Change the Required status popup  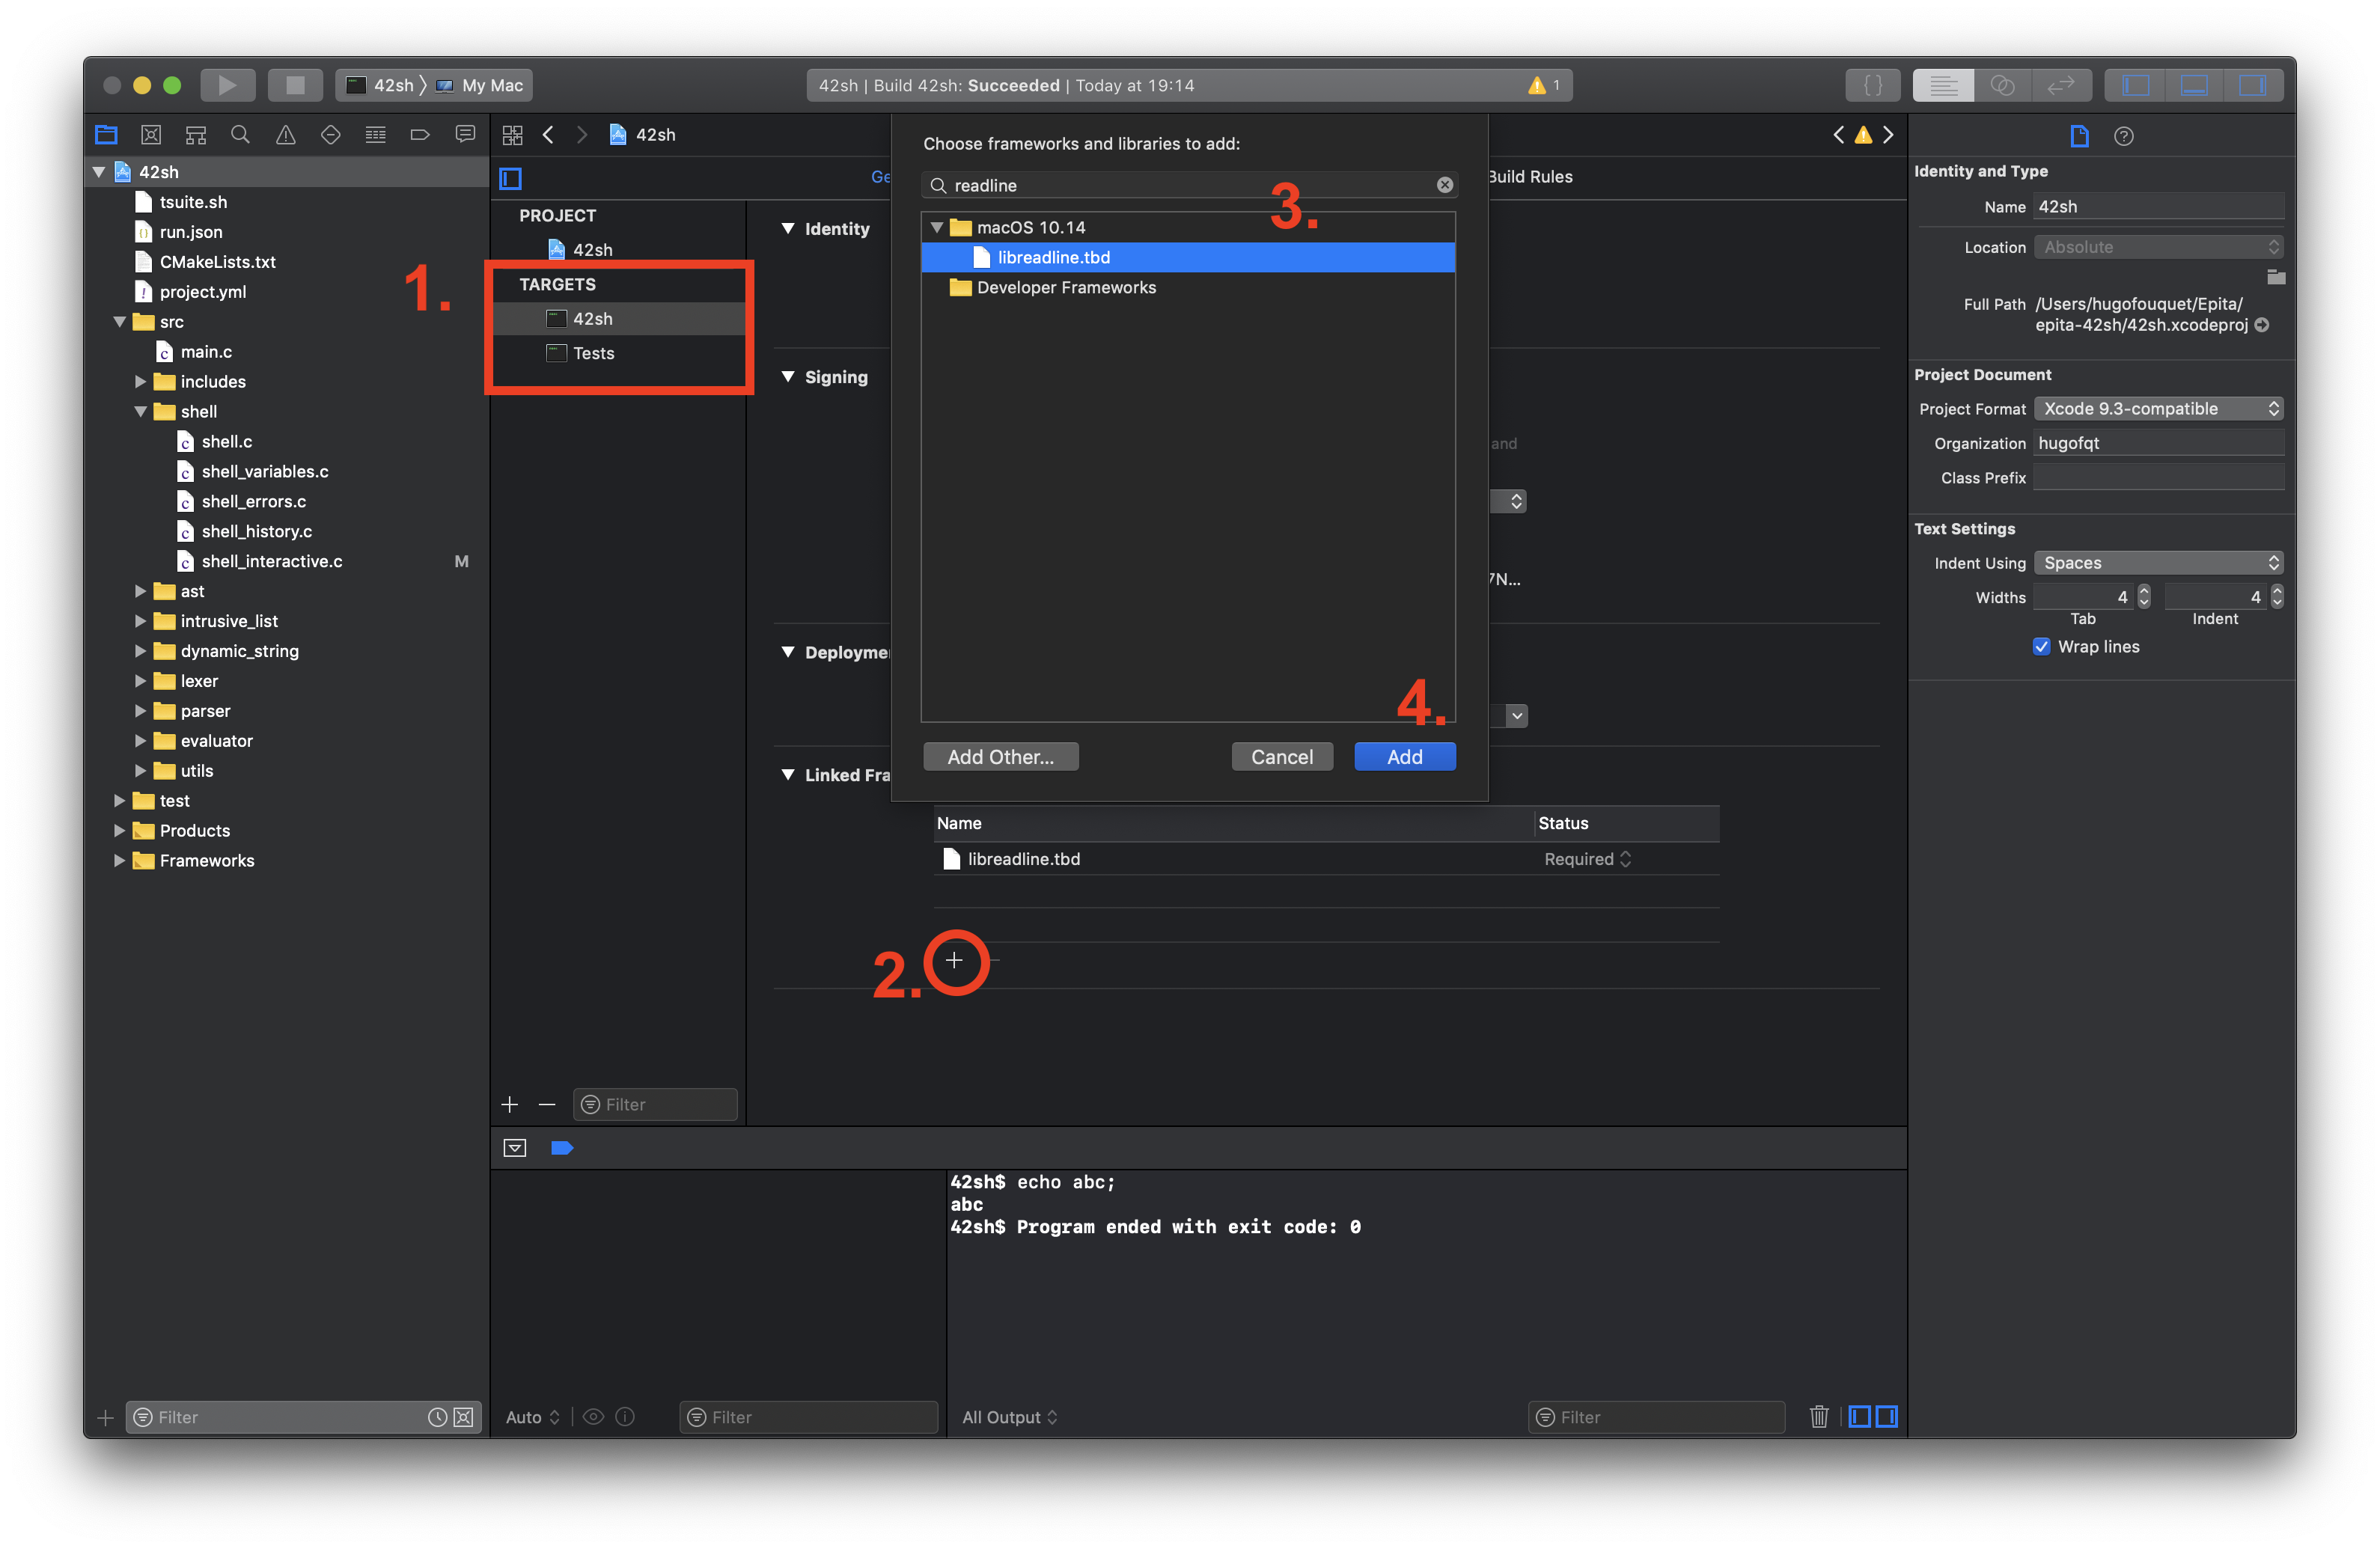coord(1587,858)
